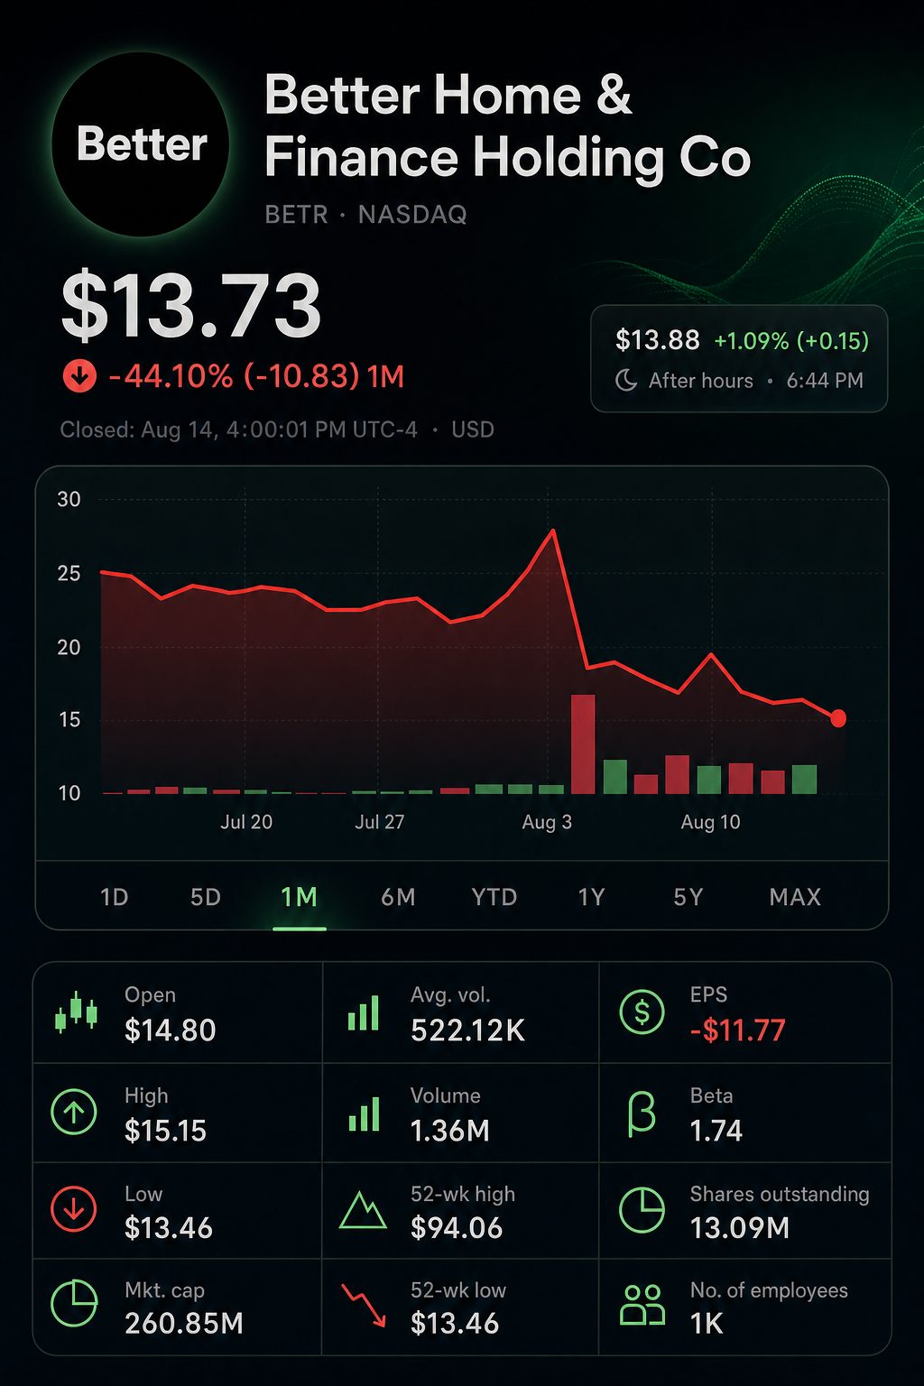Click the 52-wk high value $94.06
Viewport: 924px width, 1386px height.
[457, 1228]
